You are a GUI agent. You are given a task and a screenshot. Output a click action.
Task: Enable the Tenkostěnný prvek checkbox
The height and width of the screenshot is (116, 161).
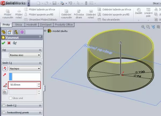coord(3,112)
